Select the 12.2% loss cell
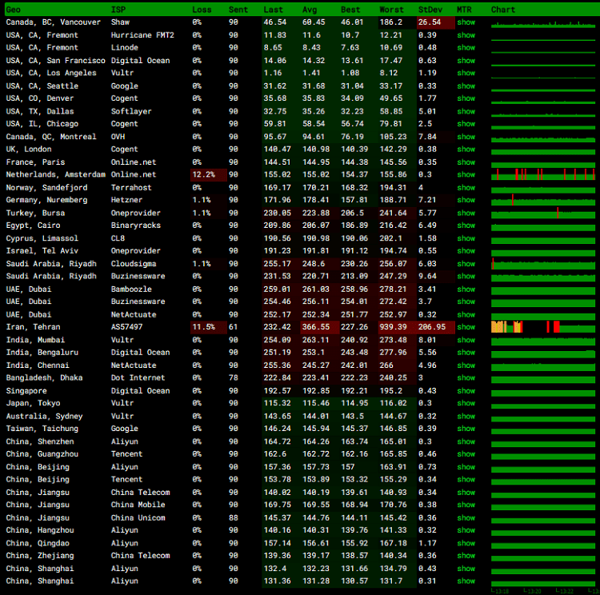 tap(209, 174)
